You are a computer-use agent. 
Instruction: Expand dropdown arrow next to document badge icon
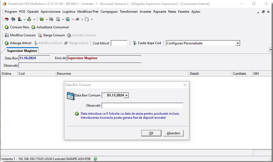coord(63,19)
